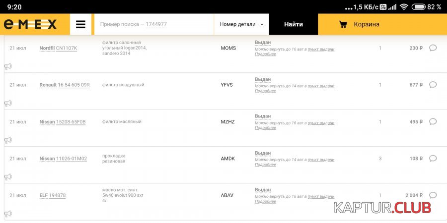Click Выдан status in Nordfil row
This screenshot has width=447, height=223.
pyautogui.click(x=263, y=43)
